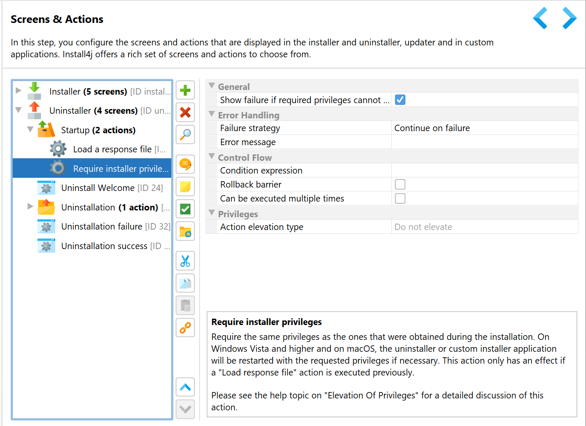
Task: Select Installer (5 screens) row
Action: [92, 91]
